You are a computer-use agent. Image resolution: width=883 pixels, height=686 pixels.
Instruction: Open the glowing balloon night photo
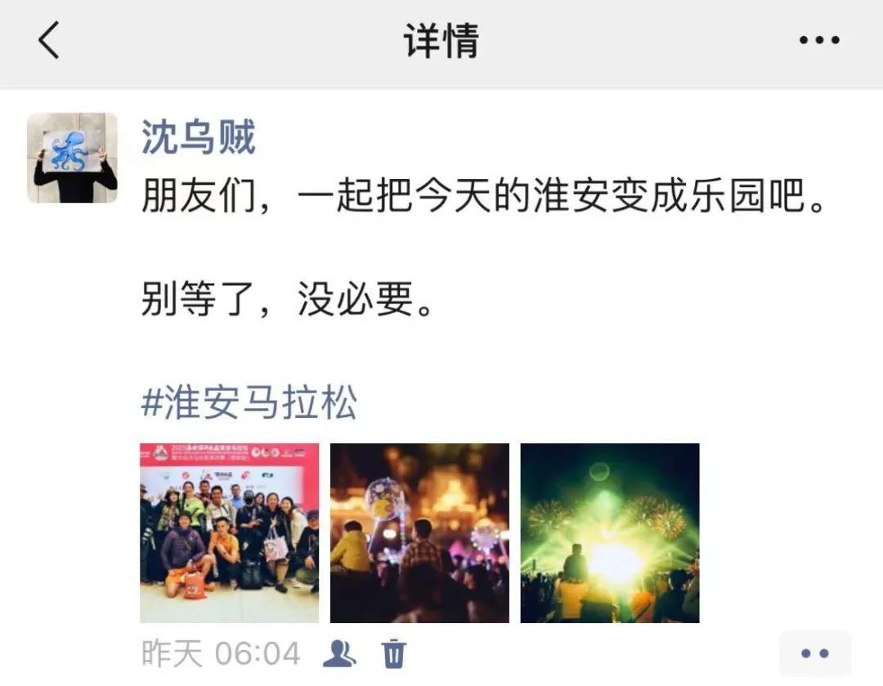(x=419, y=533)
